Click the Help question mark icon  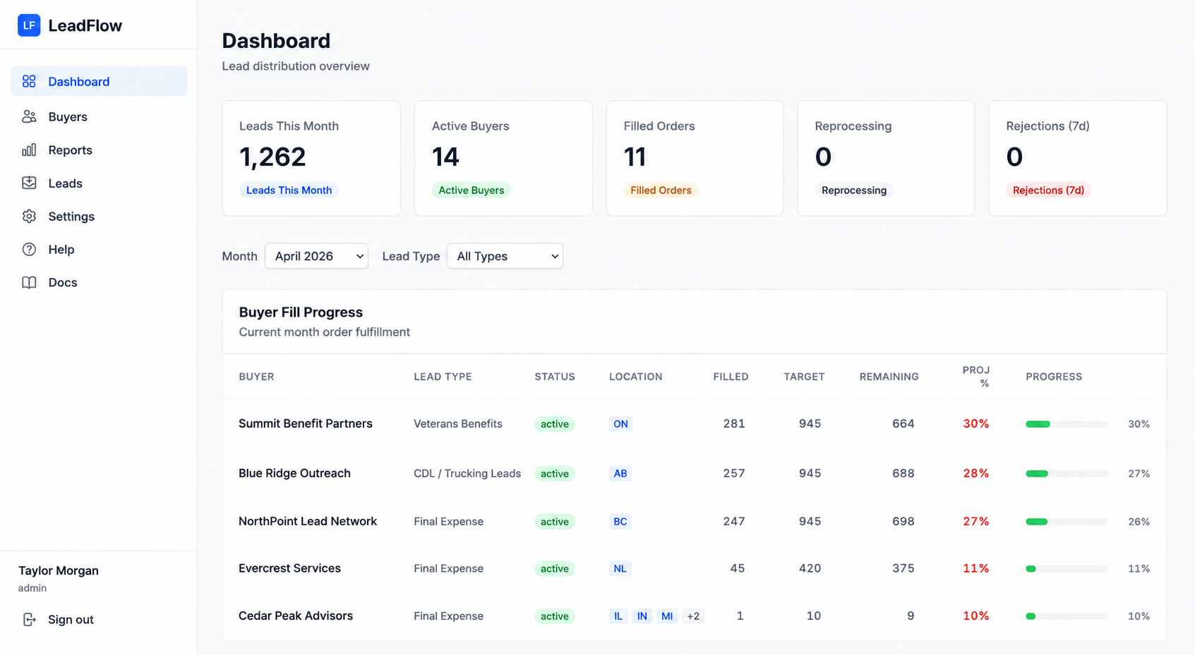29,249
